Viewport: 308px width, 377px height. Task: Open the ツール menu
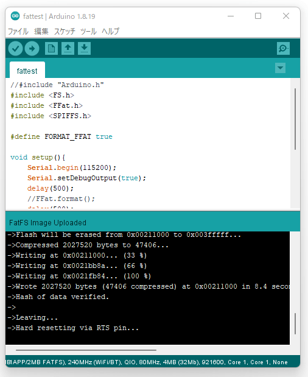point(88,31)
